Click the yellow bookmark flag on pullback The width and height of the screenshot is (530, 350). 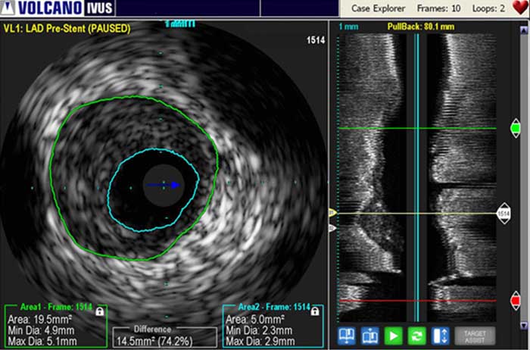pyautogui.click(x=332, y=213)
